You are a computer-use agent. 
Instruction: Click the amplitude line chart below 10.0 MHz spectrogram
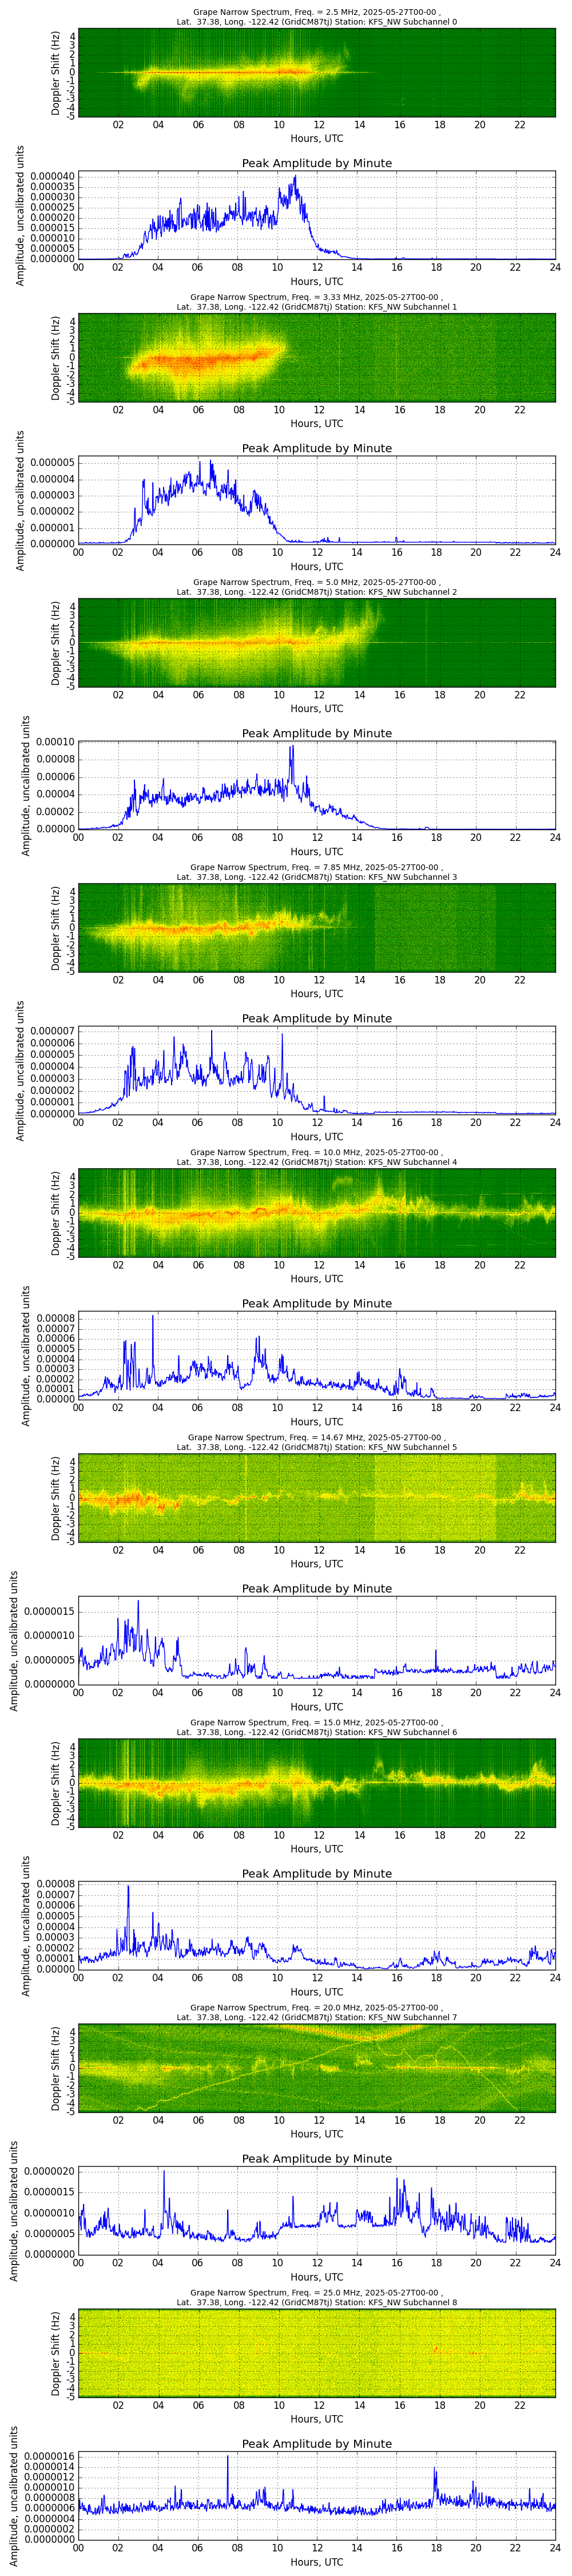pyautogui.click(x=317, y=1355)
